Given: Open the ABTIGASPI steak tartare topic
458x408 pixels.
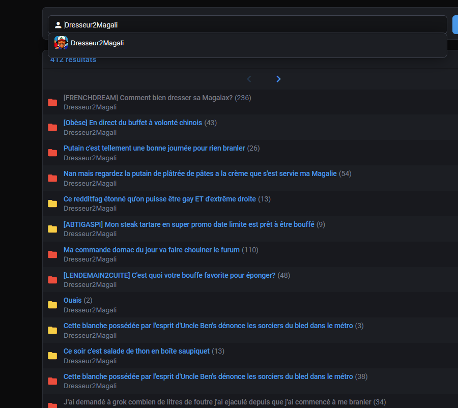Looking at the screenshot, I should point(188,224).
